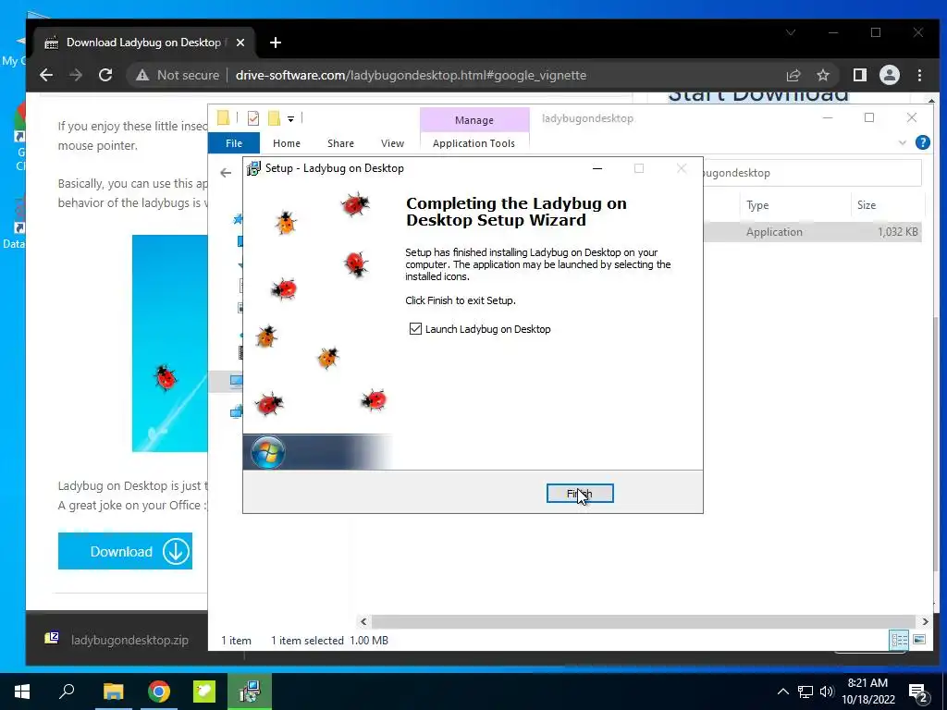This screenshot has width=947, height=710.
Task: Open Chrome profile avatar
Action: [x=889, y=75]
